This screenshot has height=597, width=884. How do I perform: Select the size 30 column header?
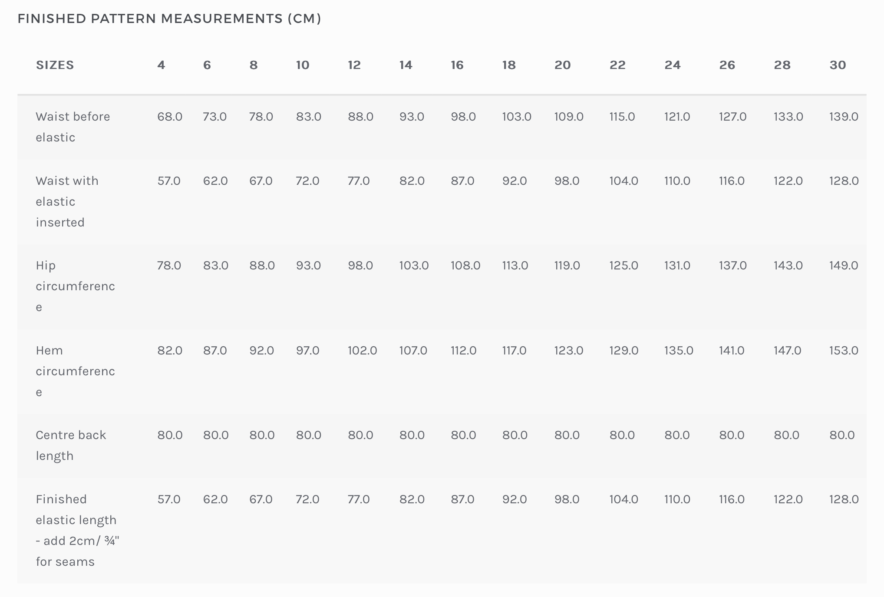tap(838, 65)
